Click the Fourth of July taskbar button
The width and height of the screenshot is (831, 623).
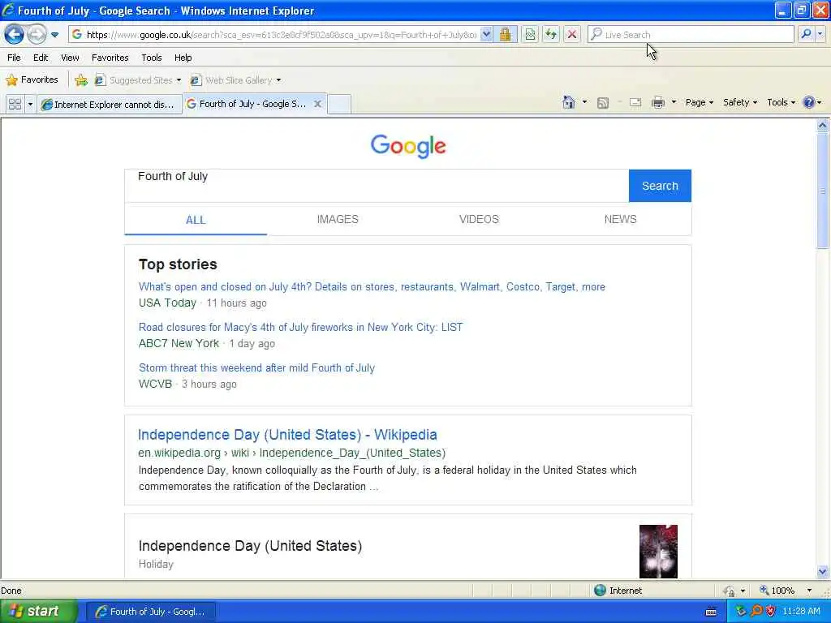[x=151, y=612]
